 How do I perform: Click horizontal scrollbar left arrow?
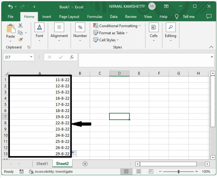point(137,164)
